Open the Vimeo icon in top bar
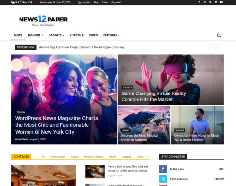236x186 pixels. coord(216,2)
